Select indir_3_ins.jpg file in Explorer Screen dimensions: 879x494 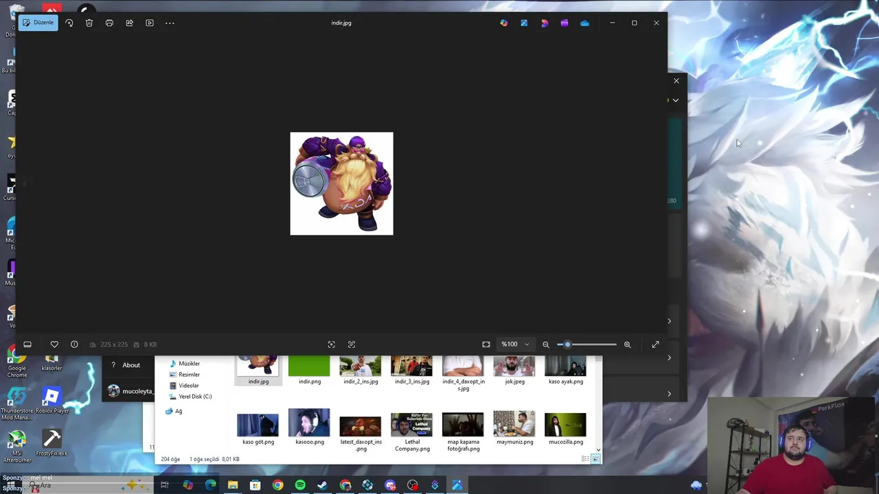click(x=412, y=370)
